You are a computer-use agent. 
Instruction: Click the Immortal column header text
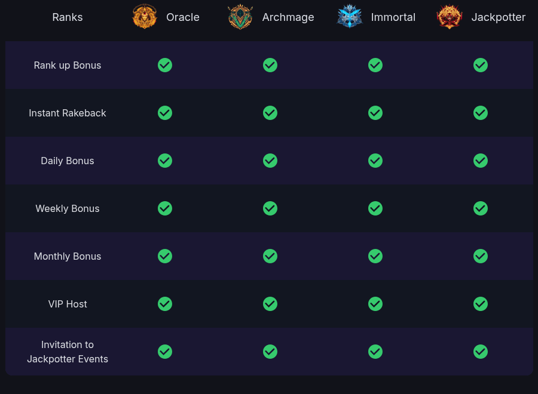tap(393, 17)
